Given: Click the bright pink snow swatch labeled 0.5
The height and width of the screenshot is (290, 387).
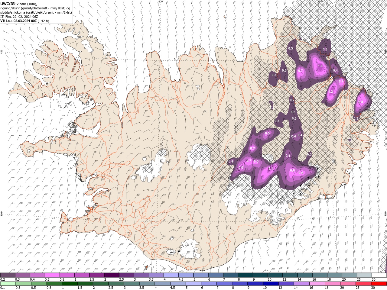Looking at the screenshot, I should tap(52, 275).
